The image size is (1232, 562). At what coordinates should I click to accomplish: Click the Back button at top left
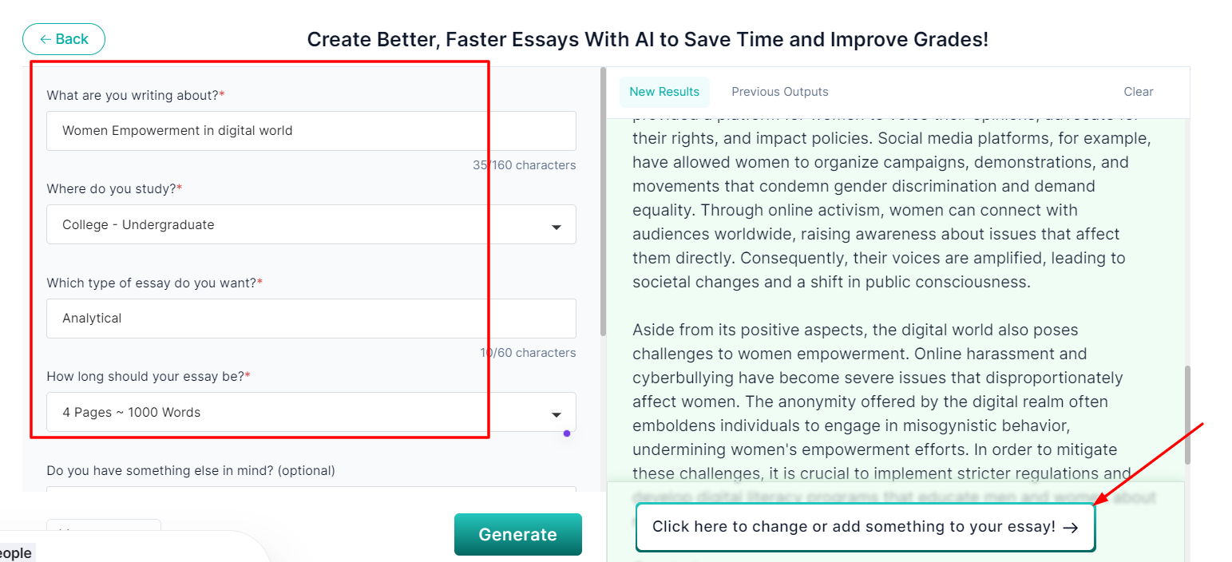pos(64,39)
